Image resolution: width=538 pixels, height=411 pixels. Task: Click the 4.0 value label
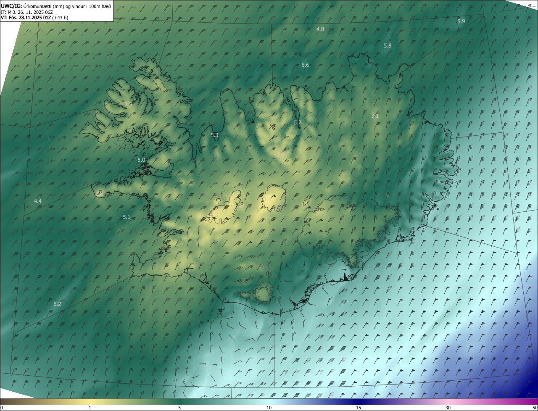point(320,29)
